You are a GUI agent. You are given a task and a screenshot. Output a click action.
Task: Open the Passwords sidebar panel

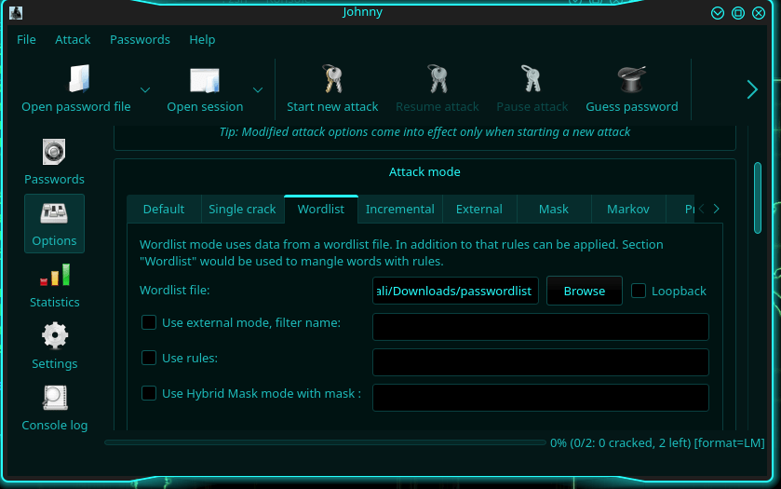pyautogui.click(x=54, y=161)
